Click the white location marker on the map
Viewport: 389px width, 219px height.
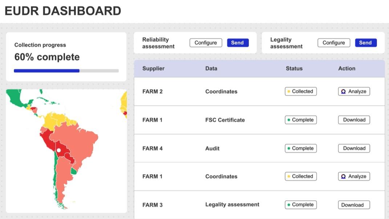pyautogui.click(x=59, y=150)
